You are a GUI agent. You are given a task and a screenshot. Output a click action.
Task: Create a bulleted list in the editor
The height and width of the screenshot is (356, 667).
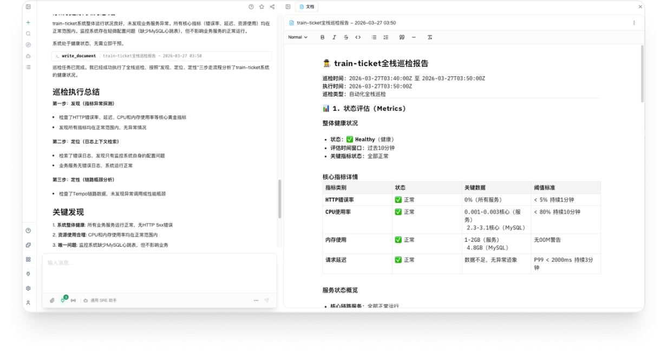tap(373, 37)
